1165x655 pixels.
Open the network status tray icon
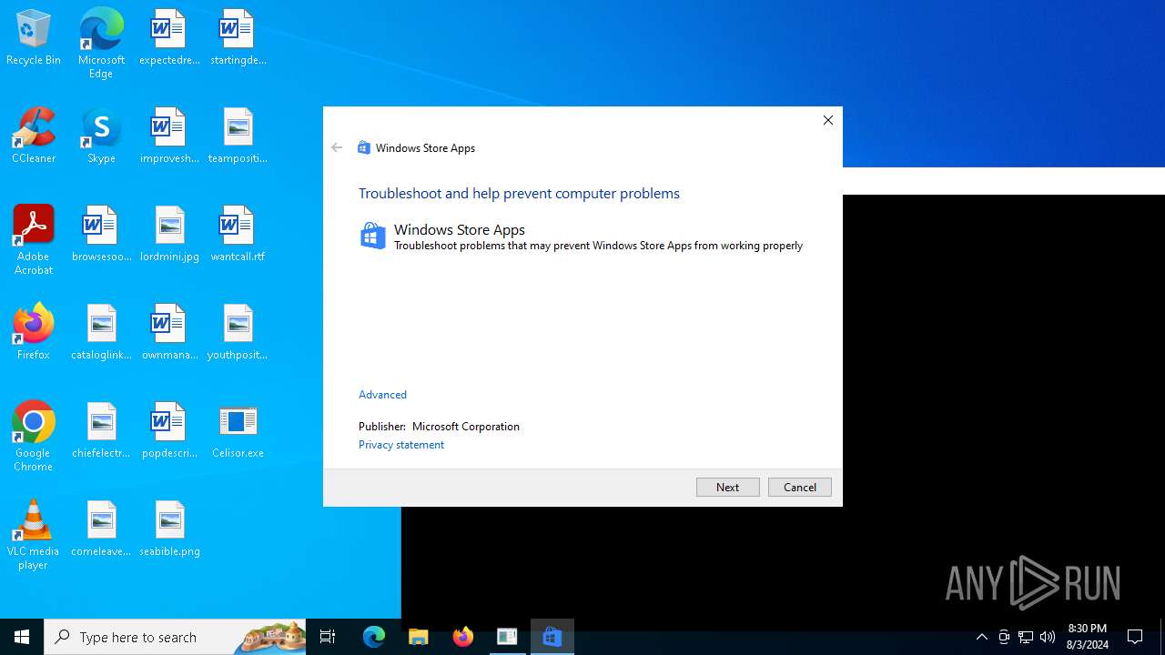[1026, 637]
